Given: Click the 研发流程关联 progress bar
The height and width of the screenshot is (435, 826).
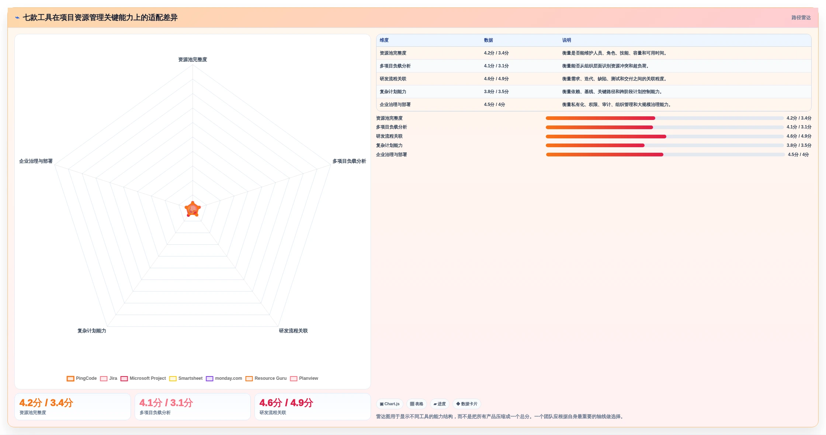Looking at the screenshot, I should click(664, 137).
